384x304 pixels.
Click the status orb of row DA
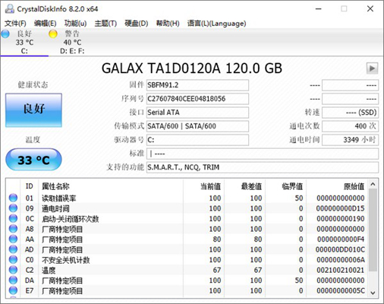click(13, 280)
